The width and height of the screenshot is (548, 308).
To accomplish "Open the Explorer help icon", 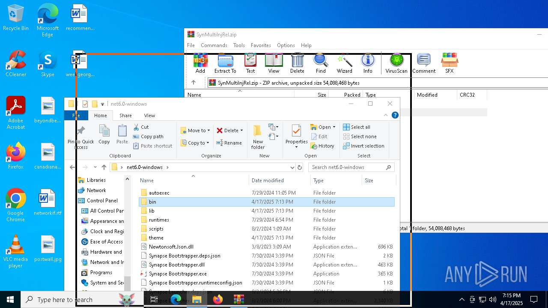I will click(x=395, y=115).
